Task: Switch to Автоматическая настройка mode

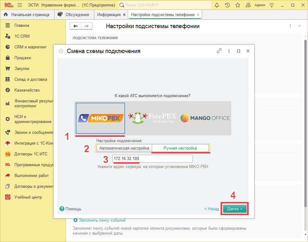Action: point(124,148)
